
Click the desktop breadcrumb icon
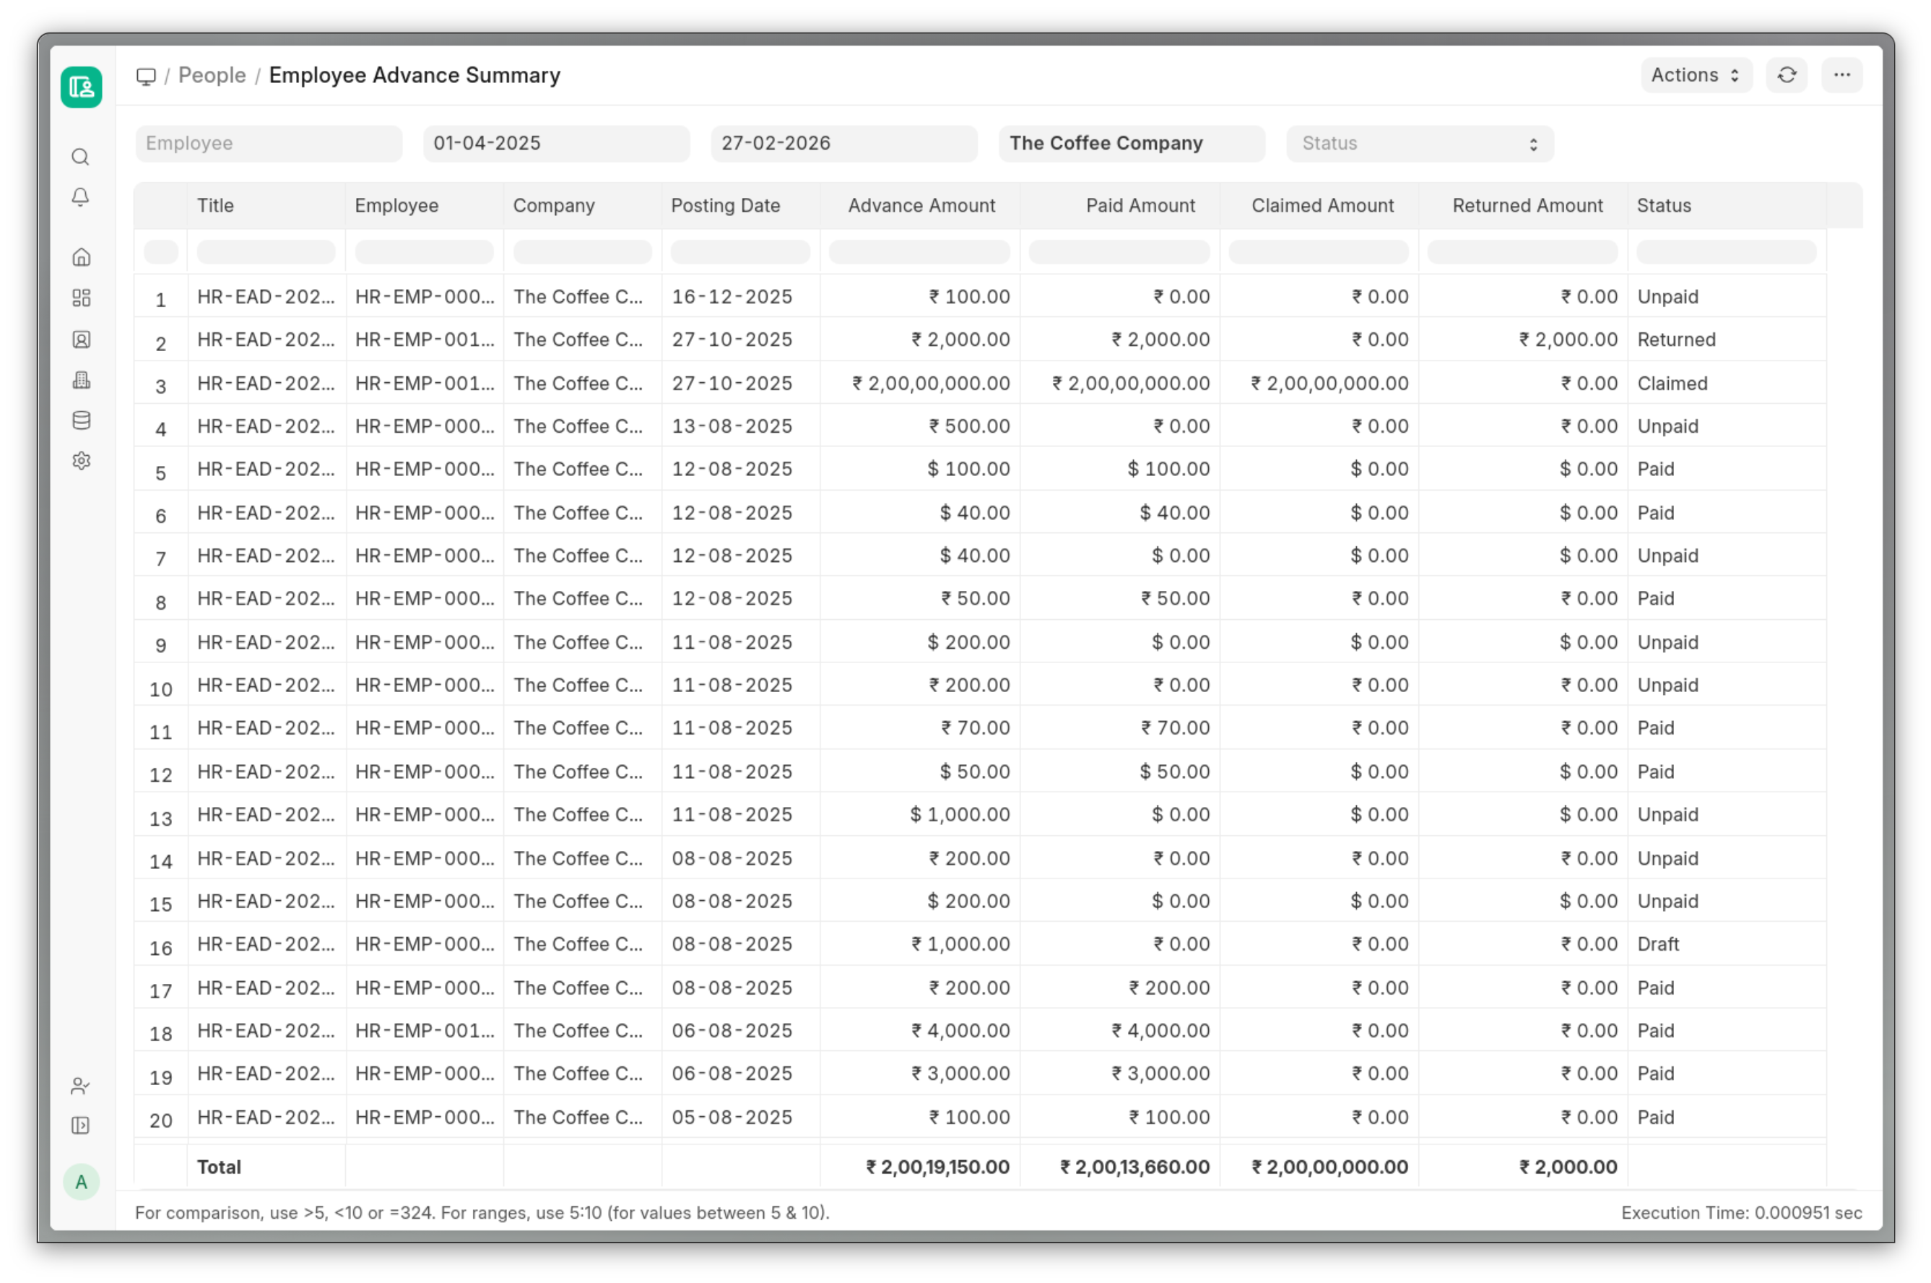point(146,76)
